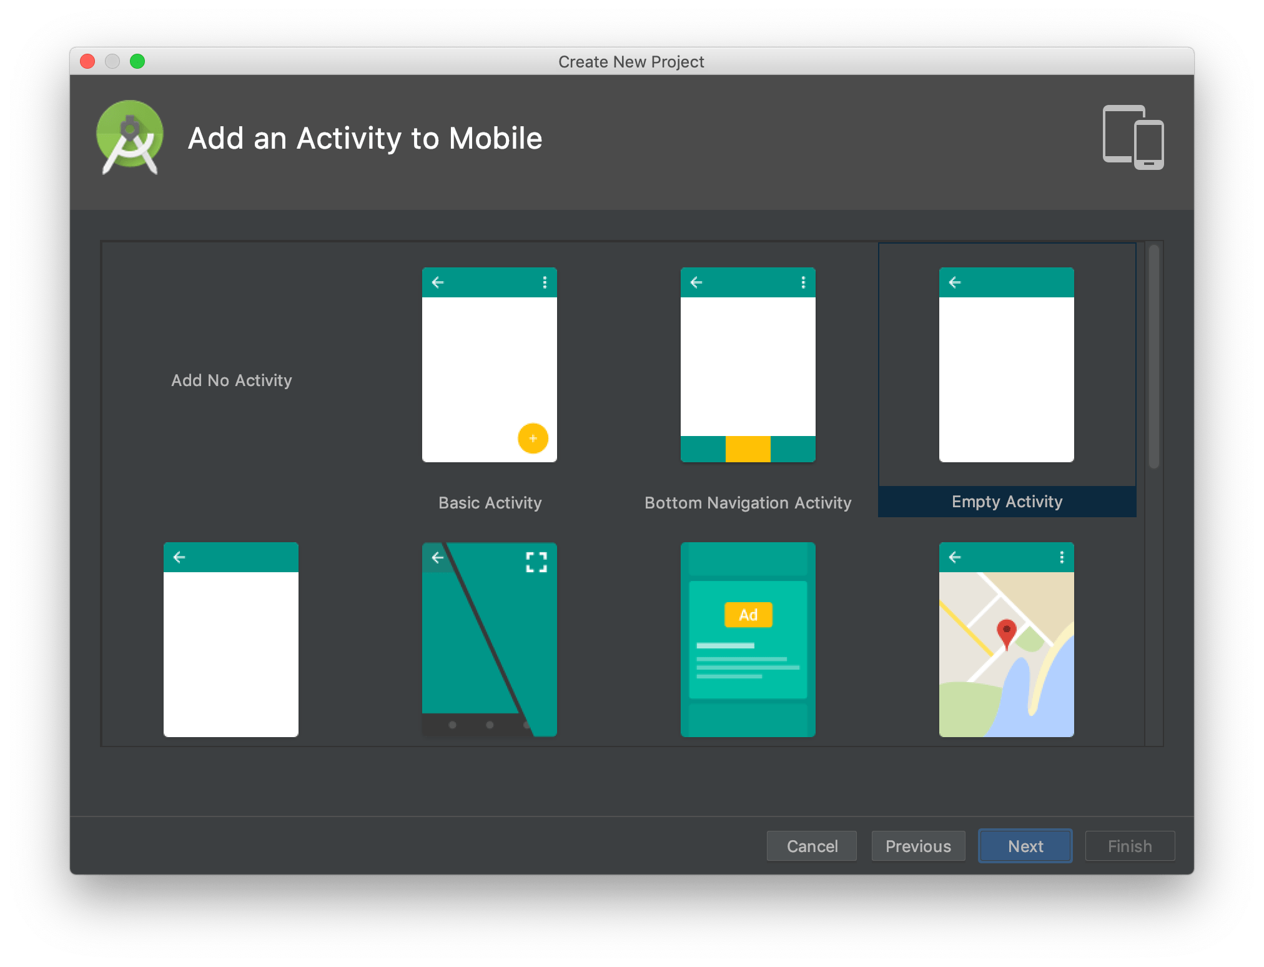Click the disabled Finish button
Image resolution: width=1264 pixels, height=967 pixels.
1130,846
